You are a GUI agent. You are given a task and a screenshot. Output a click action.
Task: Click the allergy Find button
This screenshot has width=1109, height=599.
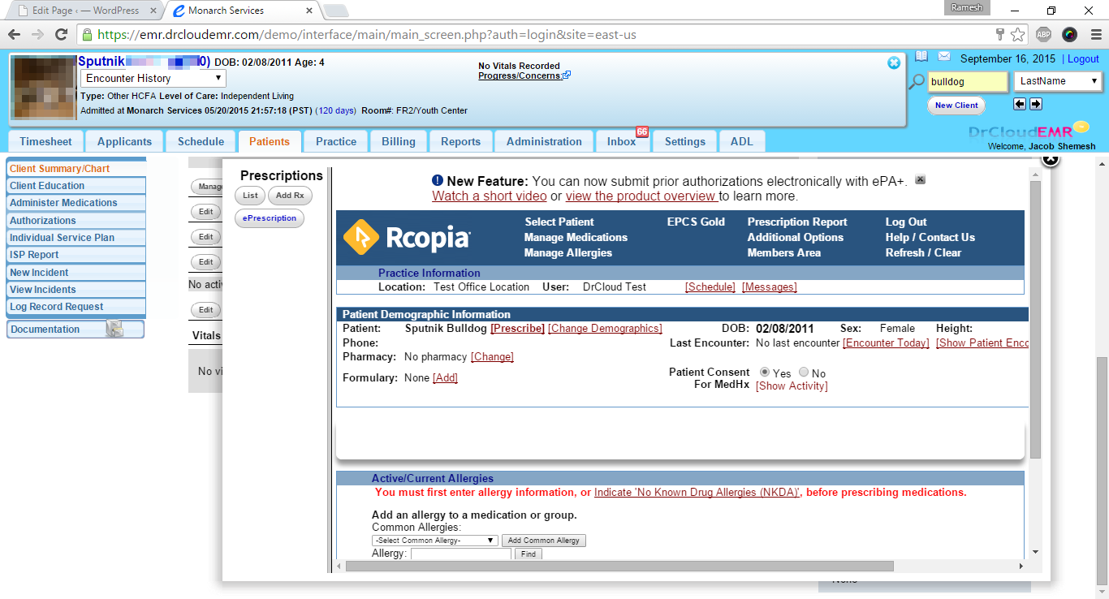tap(529, 554)
